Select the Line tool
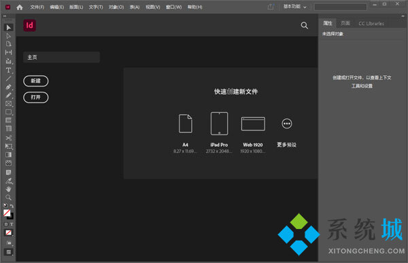This screenshot has height=263, width=408. point(8,79)
